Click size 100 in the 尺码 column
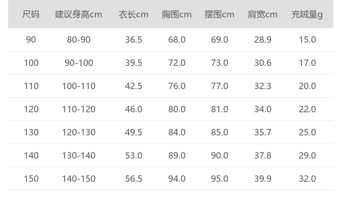Viewport: 341px width, 209px height. 31,63
